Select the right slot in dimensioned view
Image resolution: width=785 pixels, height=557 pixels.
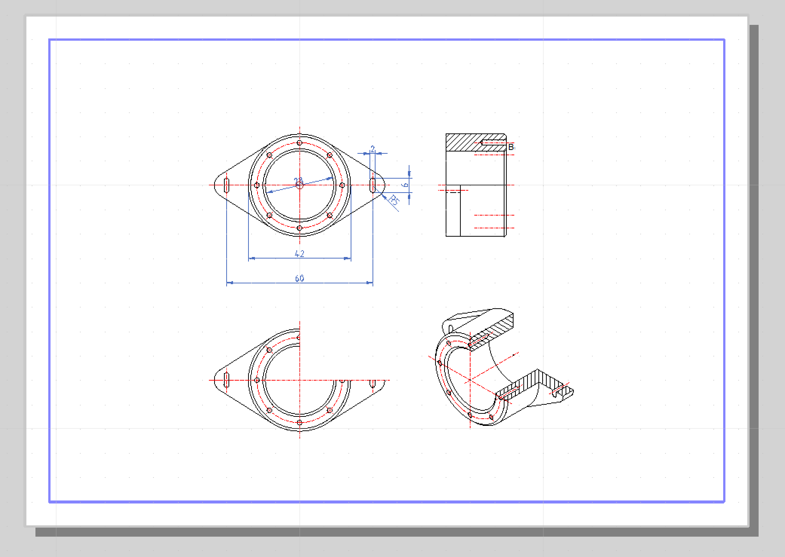373,185
